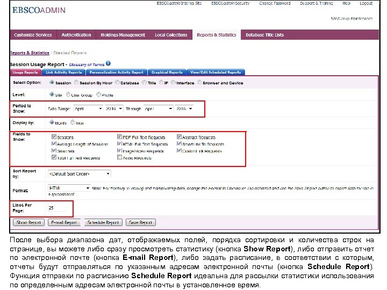Toggle the Searches field checkbox
This screenshot has width=387, height=290.
coord(54,150)
